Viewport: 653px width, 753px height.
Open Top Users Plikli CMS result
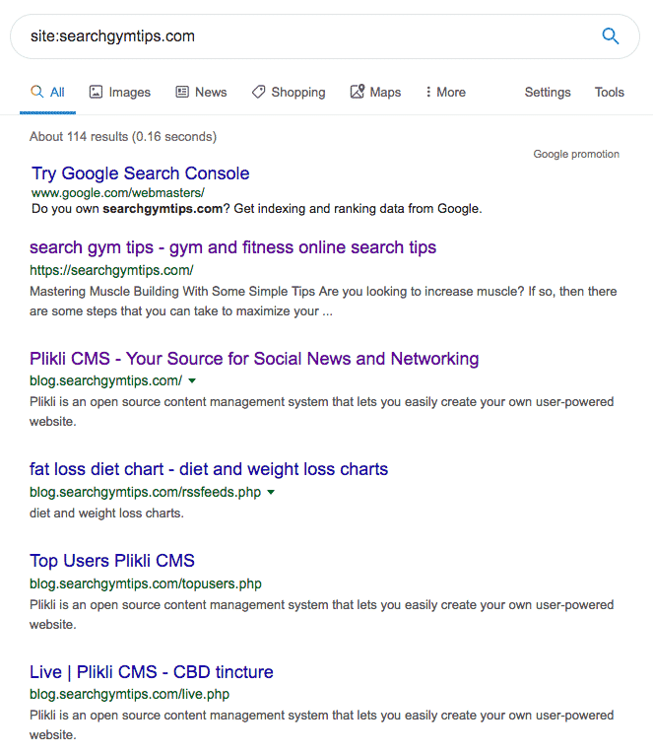(112, 561)
